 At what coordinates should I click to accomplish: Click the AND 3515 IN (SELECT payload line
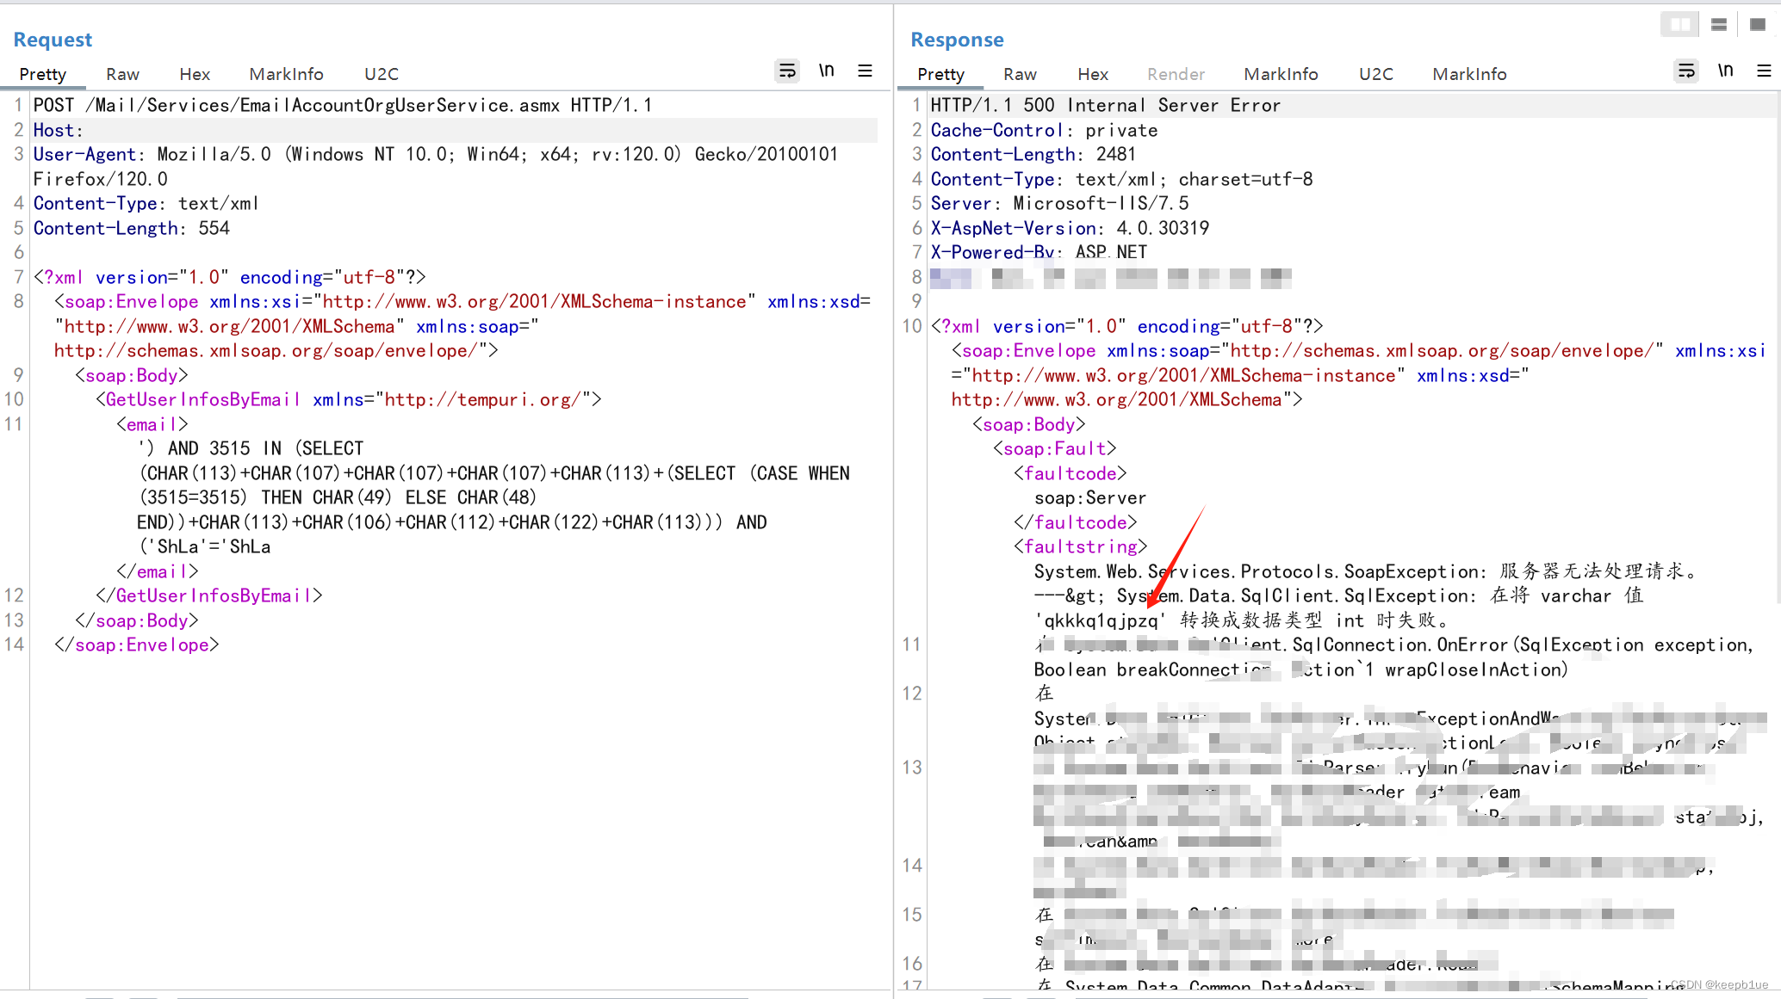click(x=251, y=449)
